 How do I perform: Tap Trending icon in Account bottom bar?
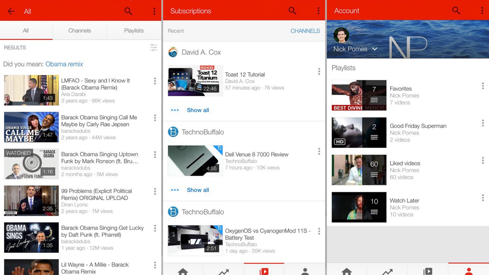[x=387, y=272]
